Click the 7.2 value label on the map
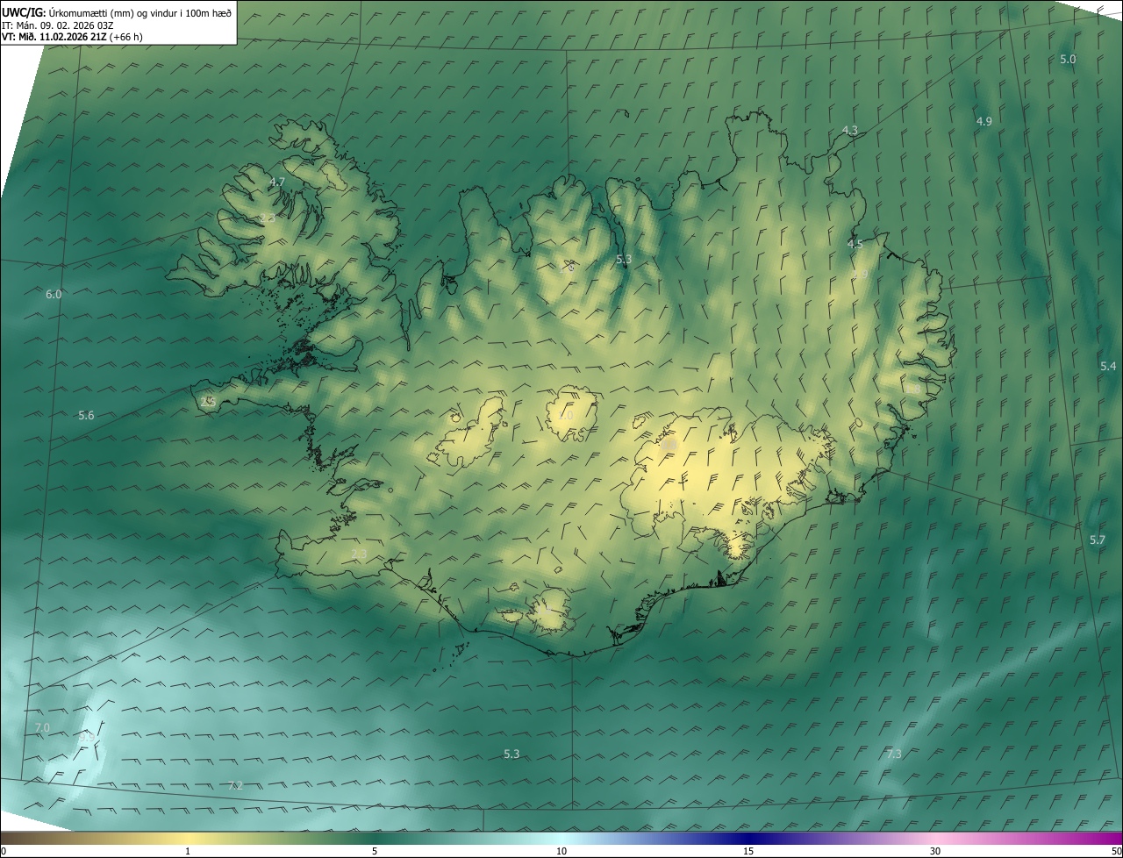1123x858 pixels. [235, 785]
